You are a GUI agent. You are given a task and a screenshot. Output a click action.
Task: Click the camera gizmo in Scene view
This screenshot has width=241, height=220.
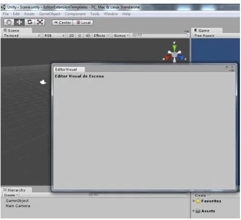point(43,82)
